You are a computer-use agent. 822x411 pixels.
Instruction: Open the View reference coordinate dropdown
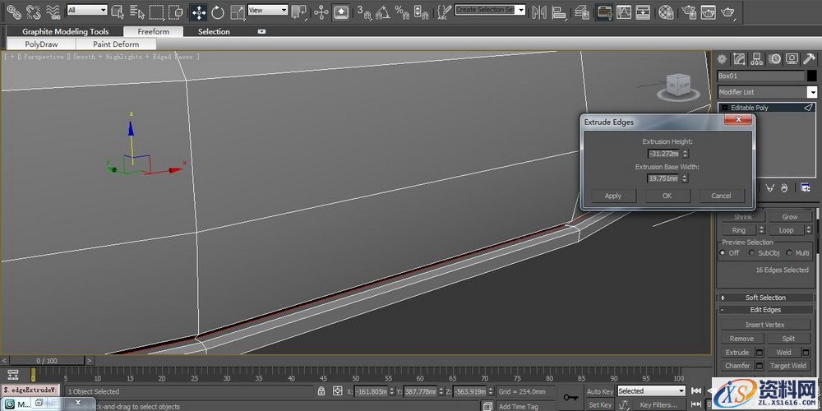pos(267,10)
